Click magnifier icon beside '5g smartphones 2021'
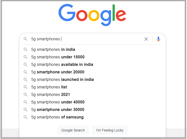This screenshot has height=139, width=187. [25, 95]
